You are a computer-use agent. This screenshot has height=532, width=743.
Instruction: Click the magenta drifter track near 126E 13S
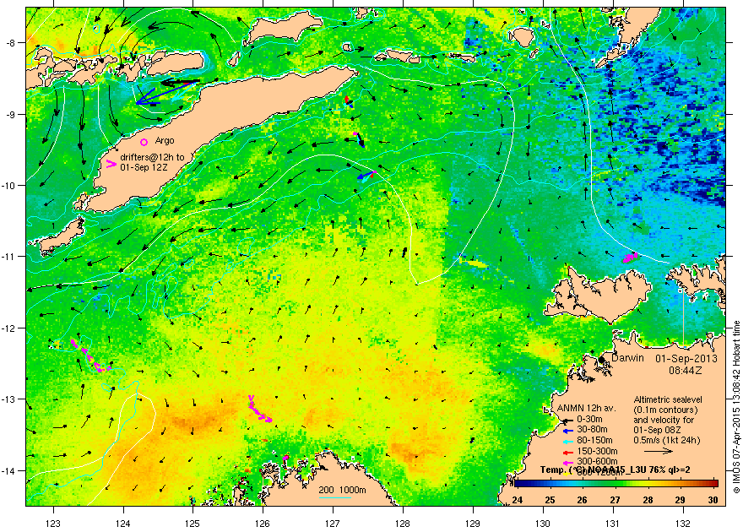[x=258, y=410]
